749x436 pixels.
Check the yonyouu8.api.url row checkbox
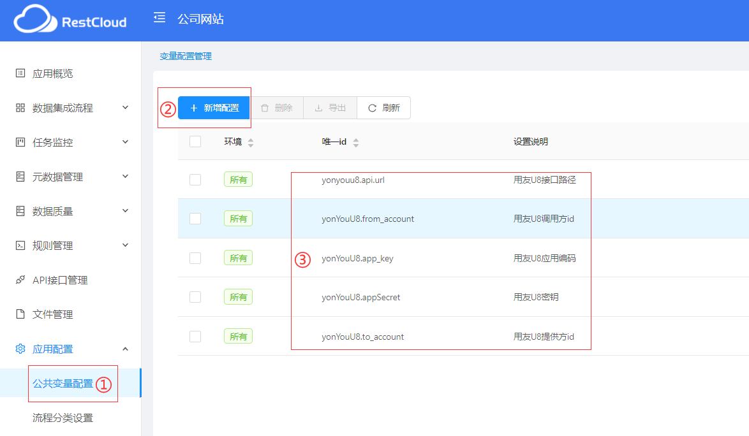(195, 180)
